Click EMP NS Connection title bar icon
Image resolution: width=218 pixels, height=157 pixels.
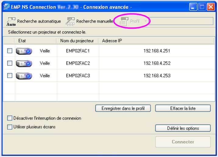coord(6,6)
